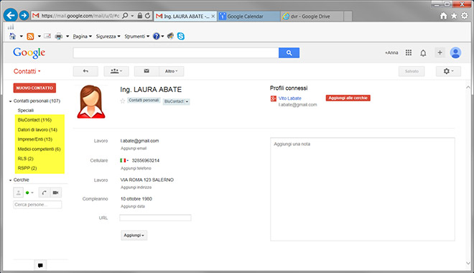474x273 pixels.
Task: Click the browser forward arrow
Action: [x=24, y=15]
